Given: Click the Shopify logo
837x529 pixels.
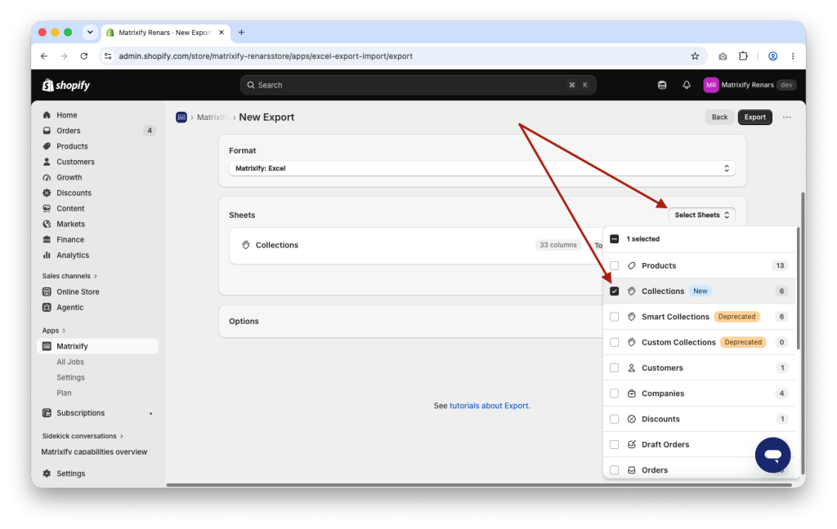Looking at the screenshot, I should click(x=66, y=85).
